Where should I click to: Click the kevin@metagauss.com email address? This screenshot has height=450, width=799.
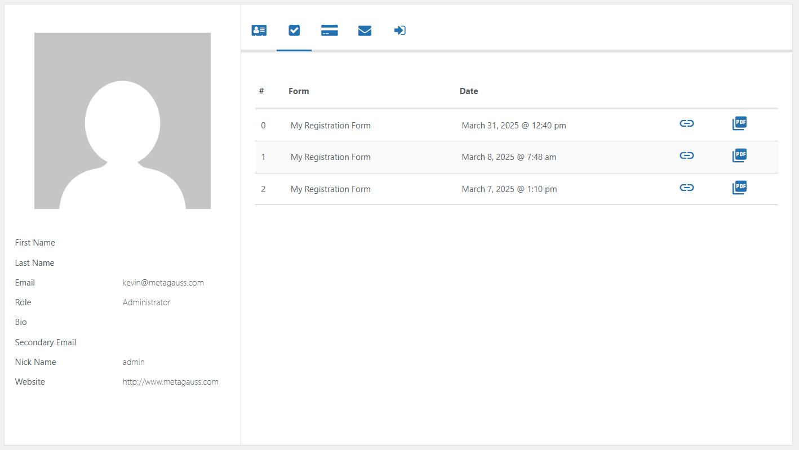click(163, 283)
